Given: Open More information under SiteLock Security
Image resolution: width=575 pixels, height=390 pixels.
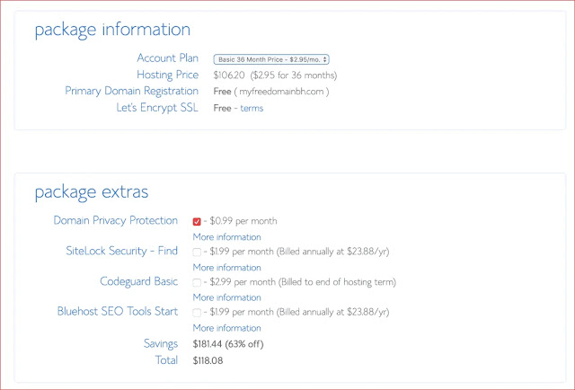Looking at the screenshot, I should [227, 268].
